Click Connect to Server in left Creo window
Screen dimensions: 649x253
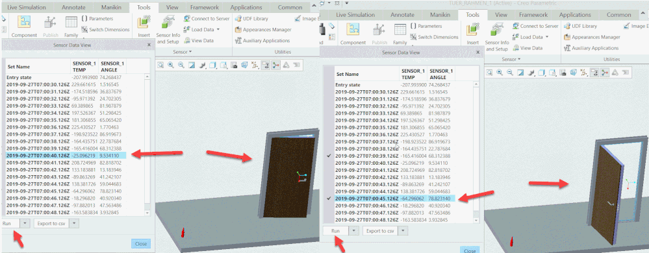pos(207,19)
